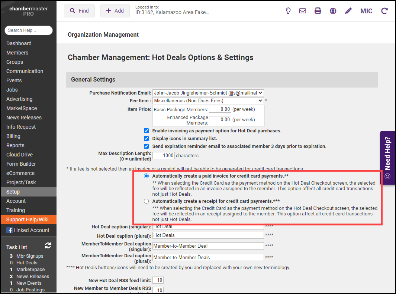This screenshot has width=396, height=294.
Task: Click MemberToMember Deal caption singular field
Action: 208,246
